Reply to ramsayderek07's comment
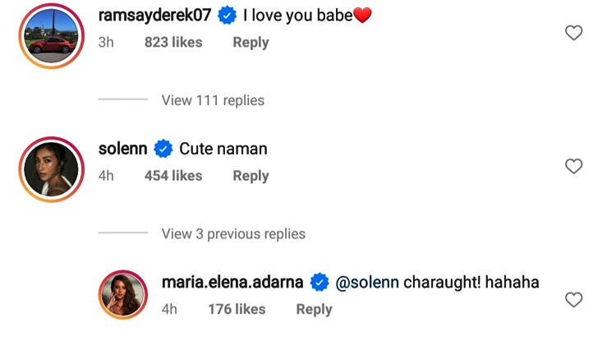This screenshot has height=341, width=616. pos(251,42)
